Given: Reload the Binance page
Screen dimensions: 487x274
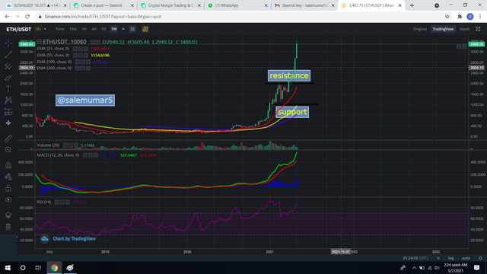Looking at the screenshot, I should point(27,17).
